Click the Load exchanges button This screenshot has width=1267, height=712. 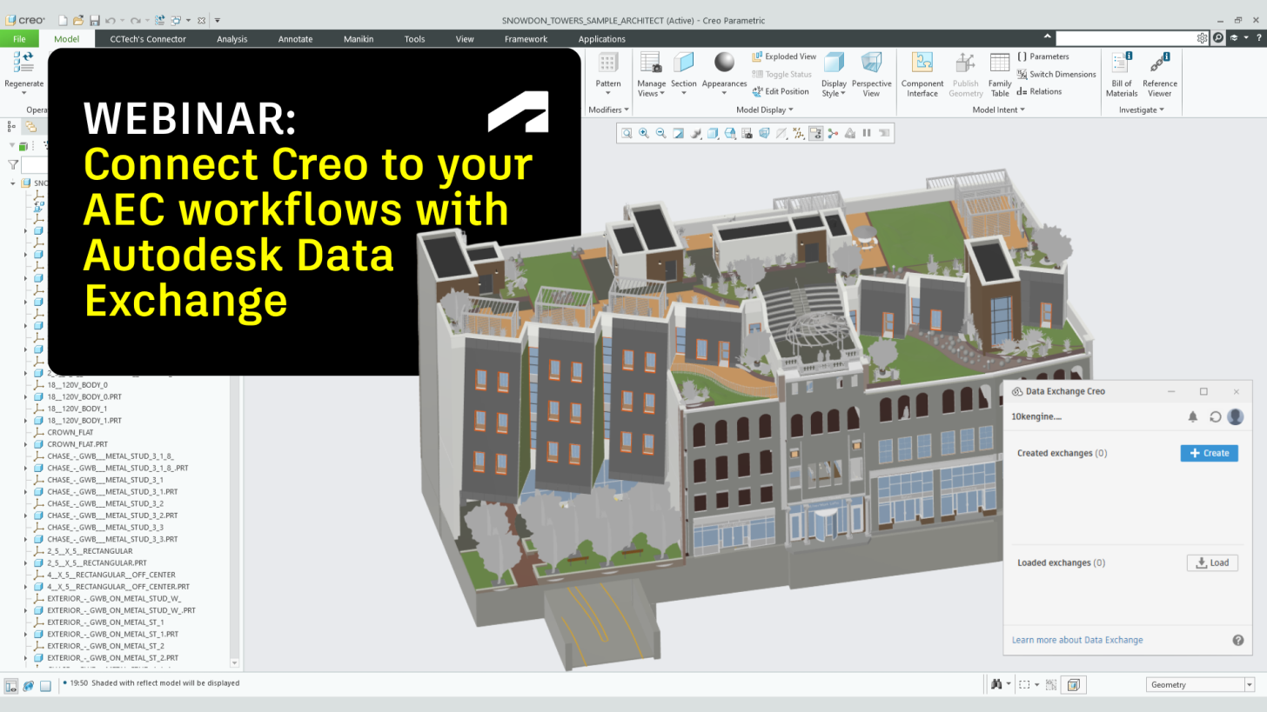coord(1212,562)
